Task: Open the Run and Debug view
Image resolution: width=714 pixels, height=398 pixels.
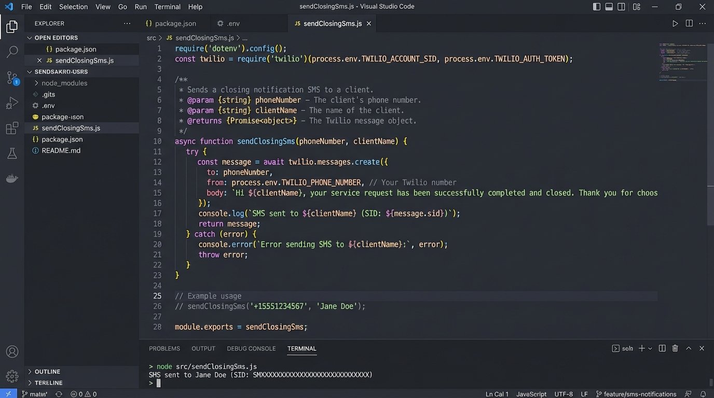Action: coord(11,102)
